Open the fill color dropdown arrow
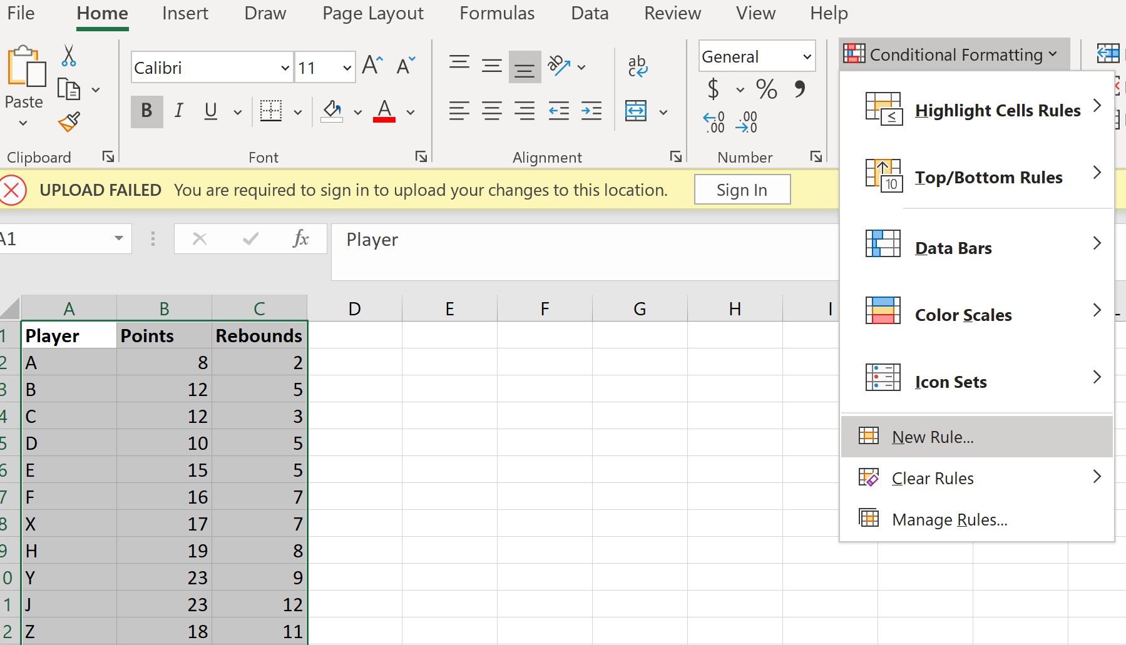Image resolution: width=1126 pixels, height=645 pixels. coord(357,111)
